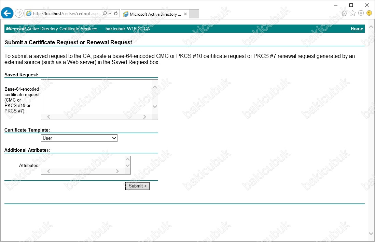The width and height of the screenshot is (375, 242).
Task: Click inside the Saved Request text box
Action: coord(97,97)
